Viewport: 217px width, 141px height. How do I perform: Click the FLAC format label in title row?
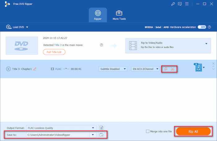pos(58,69)
